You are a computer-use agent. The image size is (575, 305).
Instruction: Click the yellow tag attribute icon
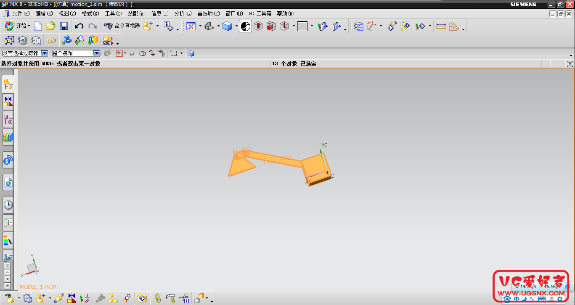click(x=51, y=40)
